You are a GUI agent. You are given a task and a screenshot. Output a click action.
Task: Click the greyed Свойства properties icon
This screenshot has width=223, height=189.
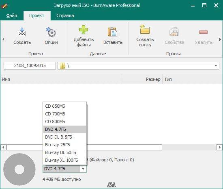[174, 32]
